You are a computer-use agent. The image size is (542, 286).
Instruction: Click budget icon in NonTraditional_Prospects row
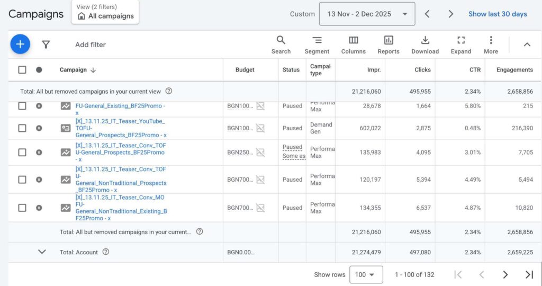(260, 180)
